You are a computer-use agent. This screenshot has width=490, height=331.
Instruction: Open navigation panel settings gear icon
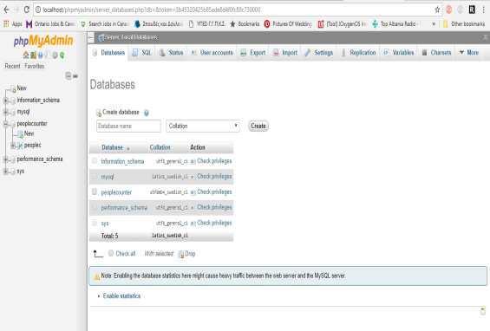55,55
